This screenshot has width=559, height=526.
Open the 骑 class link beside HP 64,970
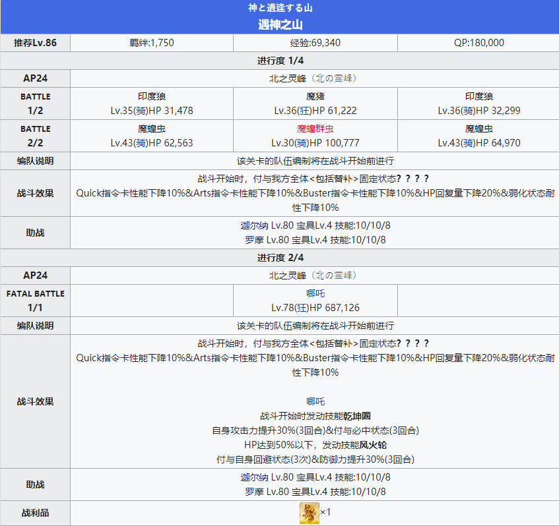468,143
